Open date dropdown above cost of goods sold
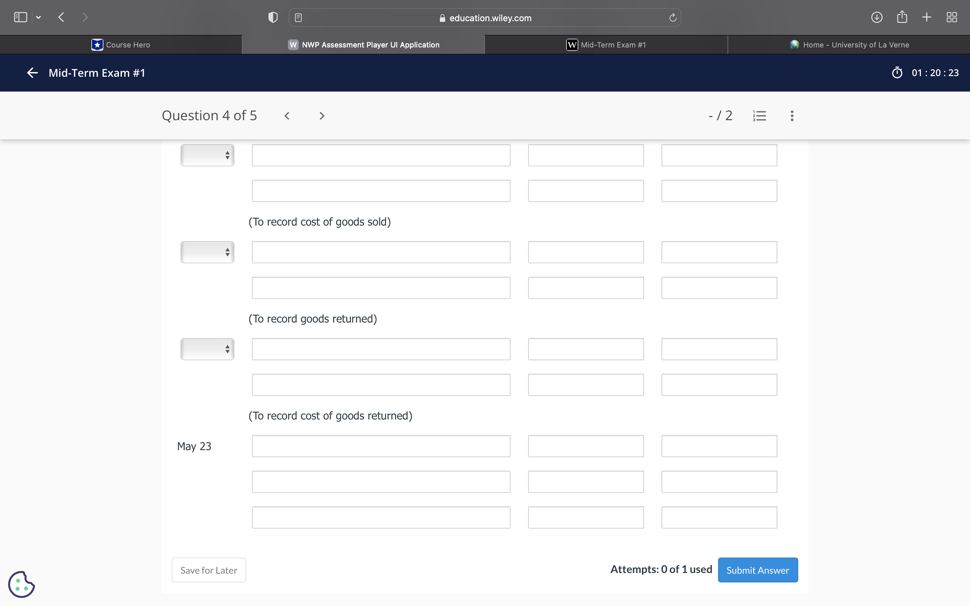Image resolution: width=970 pixels, height=606 pixels. click(207, 155)
